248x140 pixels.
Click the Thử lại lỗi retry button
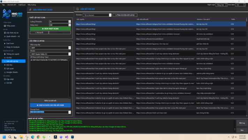click(x=39, y=33)
